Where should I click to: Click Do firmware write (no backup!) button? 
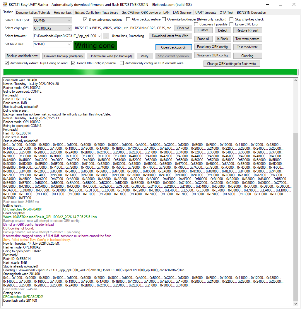111,56
